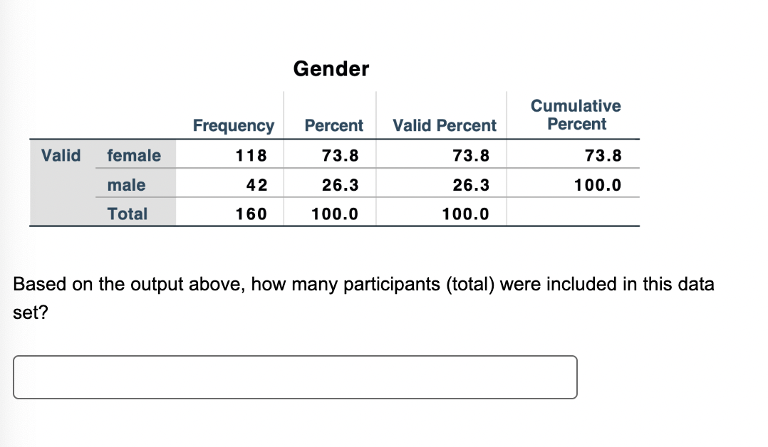Select the 100.0 total percent cell
The image size is (768, 447).
(335, 214)
